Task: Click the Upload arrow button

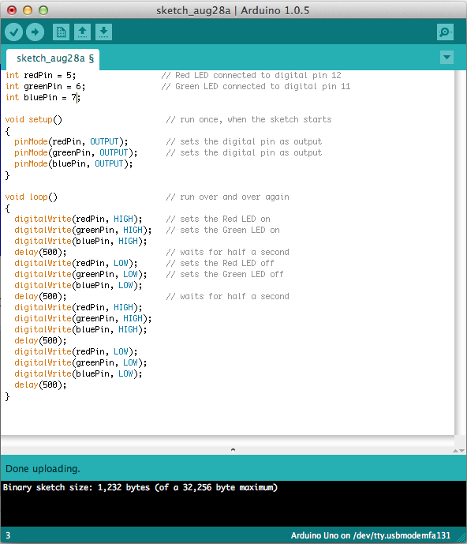Action: click(35, 32)
